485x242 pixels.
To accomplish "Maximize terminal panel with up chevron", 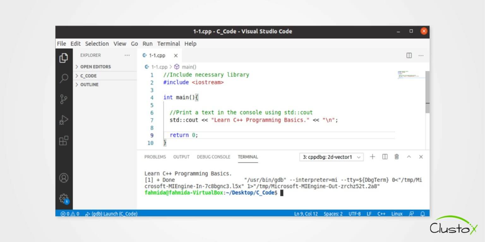I will (x=409, y=157).
